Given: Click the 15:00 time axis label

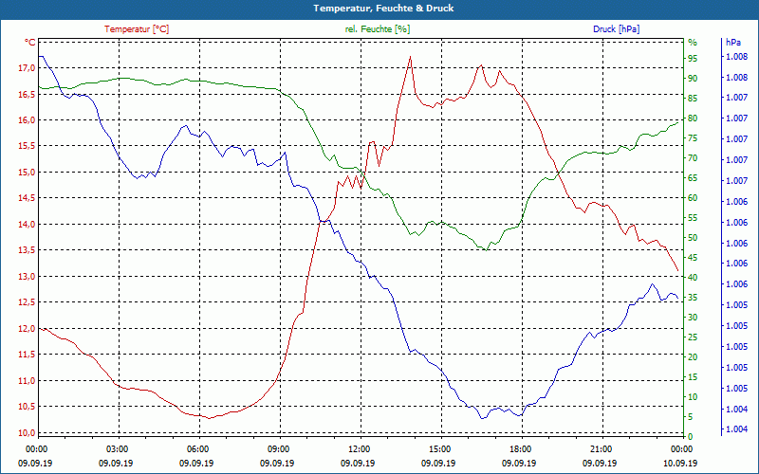Looking at the screenshot, I should (441, 449).
